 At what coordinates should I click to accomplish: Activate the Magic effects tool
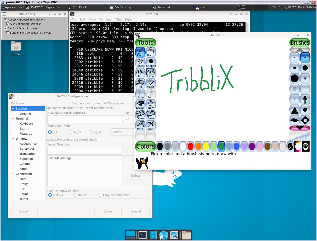click(151, 83)
